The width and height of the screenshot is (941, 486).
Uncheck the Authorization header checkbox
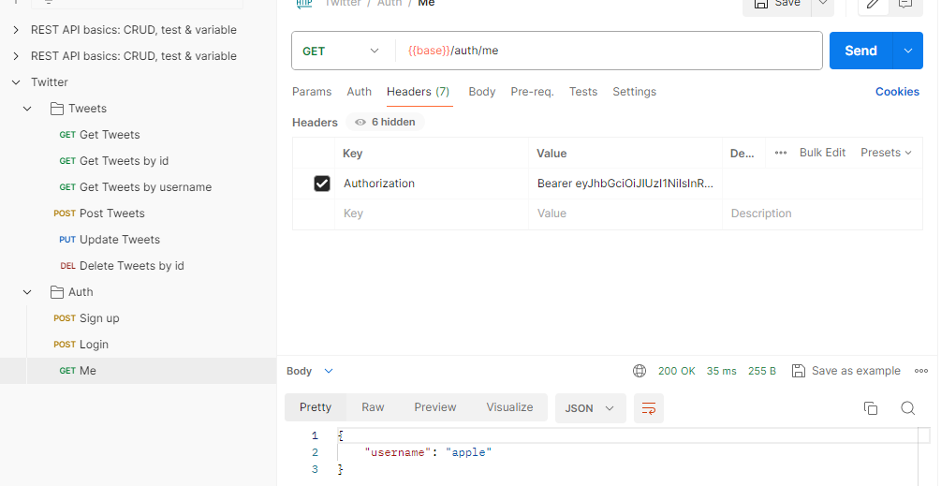click(x=322, y=184)
